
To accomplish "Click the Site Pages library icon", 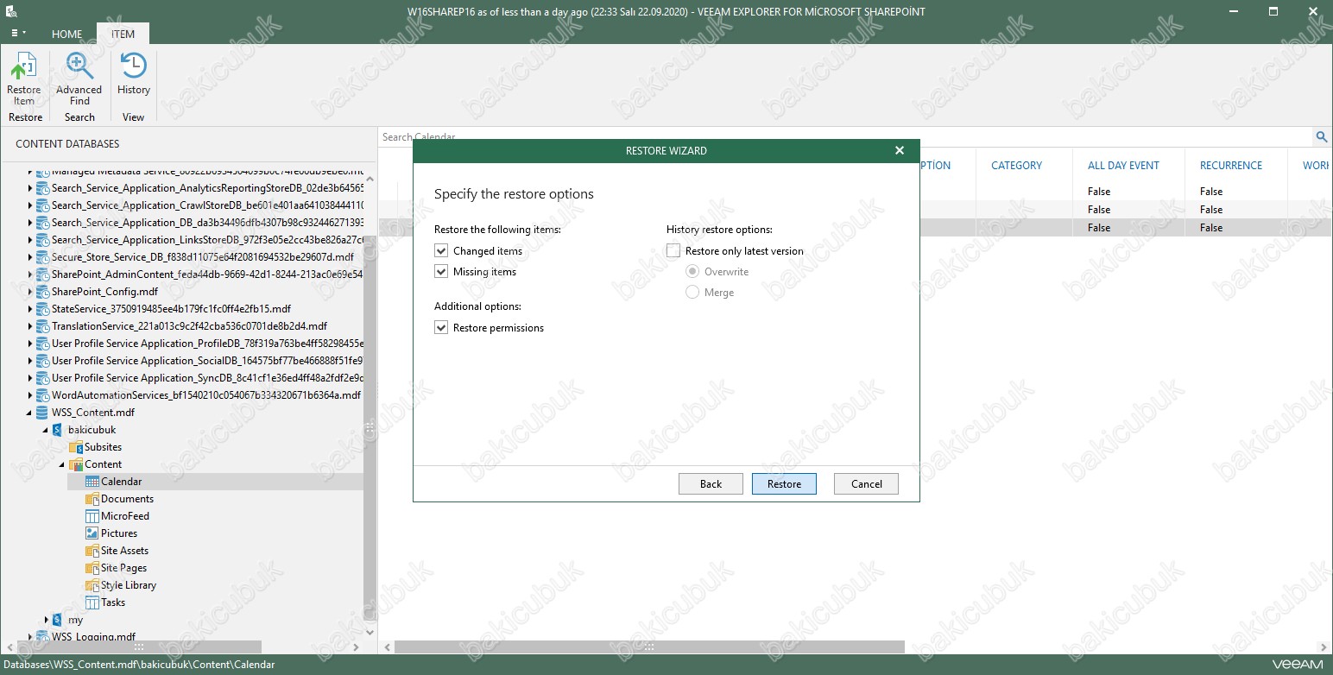I will click(92, 568).
